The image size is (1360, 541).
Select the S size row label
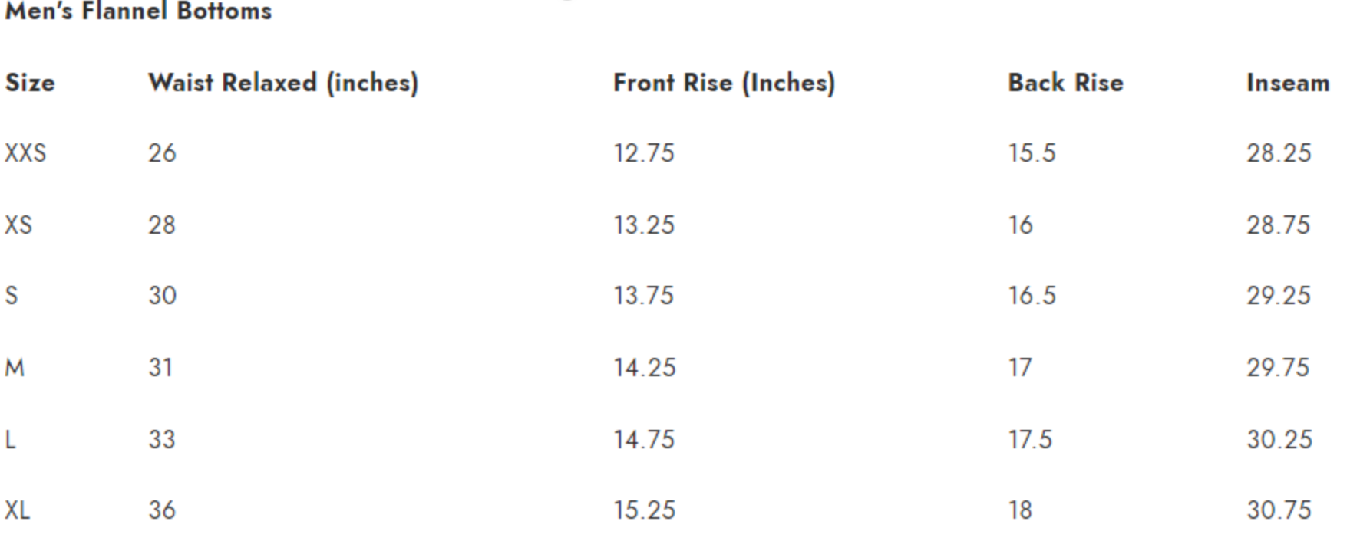(12, 296)
